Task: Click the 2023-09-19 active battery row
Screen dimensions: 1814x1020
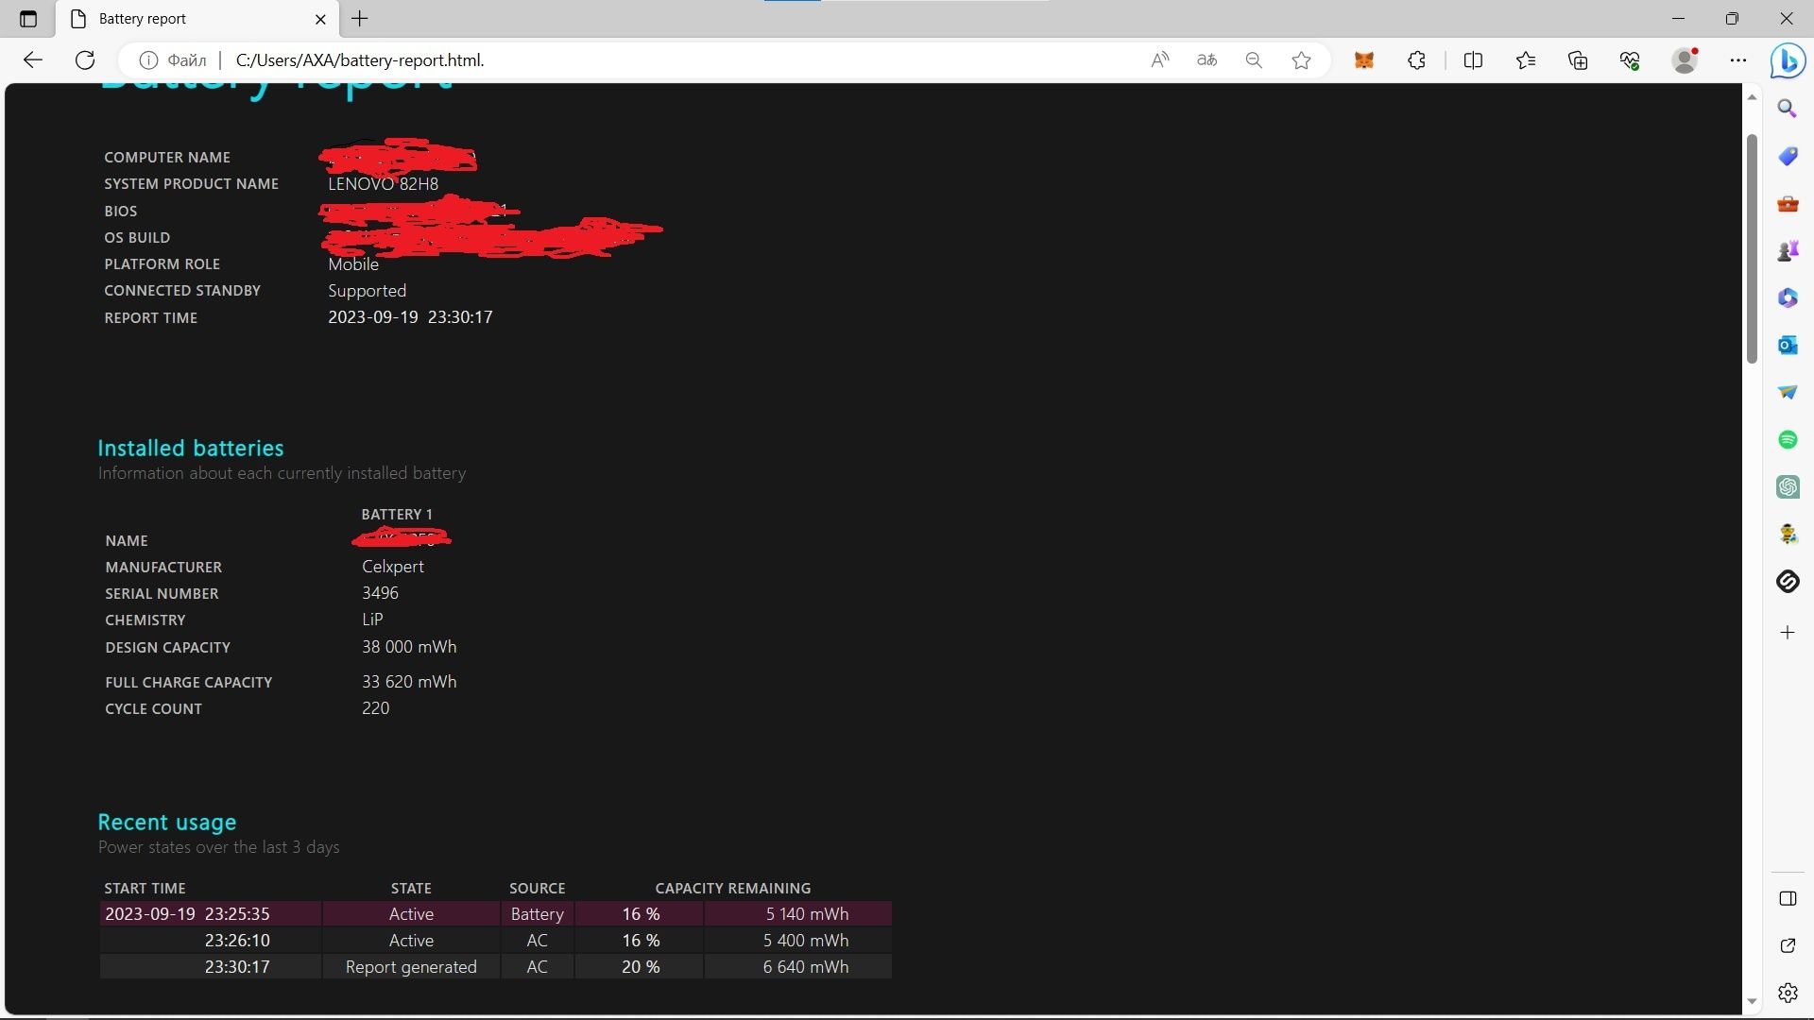Action: point(495,913)
